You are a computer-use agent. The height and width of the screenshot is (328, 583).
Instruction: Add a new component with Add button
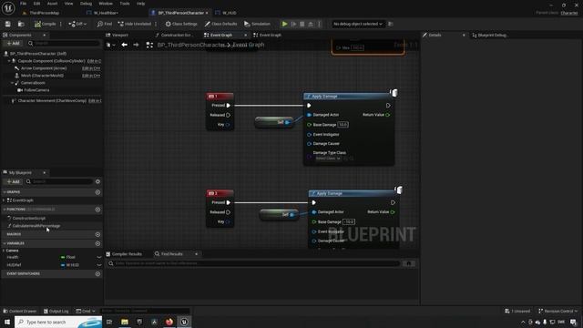tap(14, 43)
